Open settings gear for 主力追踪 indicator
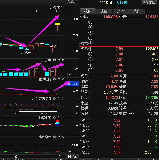This screenshot has height=160, width=159. click(55, 79)
